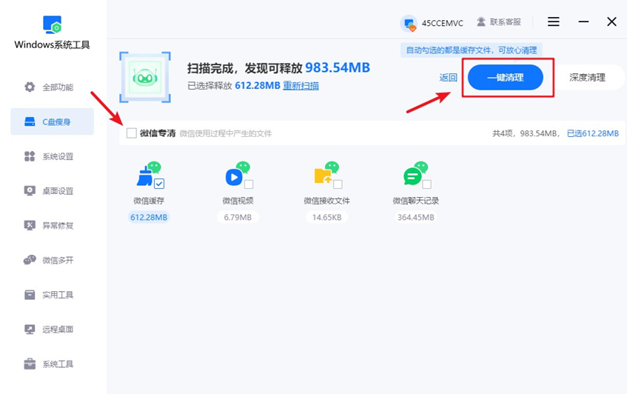Minimize the window
This screenshot has height=394, width=627.
click(x=583, y=21)
